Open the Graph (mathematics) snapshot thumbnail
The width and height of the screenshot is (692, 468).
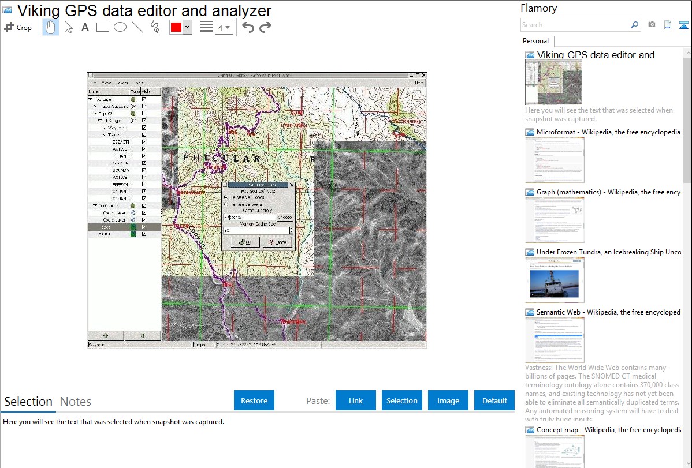coord(555,220)
